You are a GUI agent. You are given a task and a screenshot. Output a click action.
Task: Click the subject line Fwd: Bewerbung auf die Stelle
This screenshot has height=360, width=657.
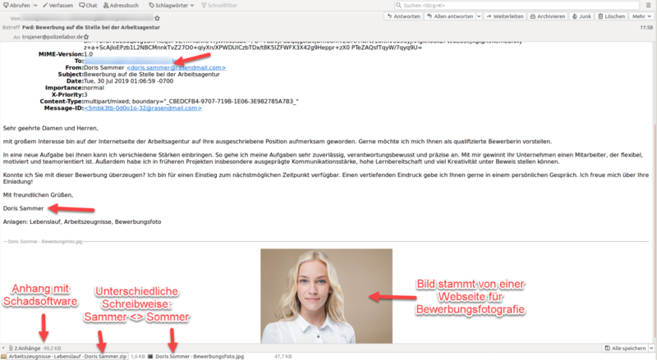pyautogui.click(x=91, y=27)
